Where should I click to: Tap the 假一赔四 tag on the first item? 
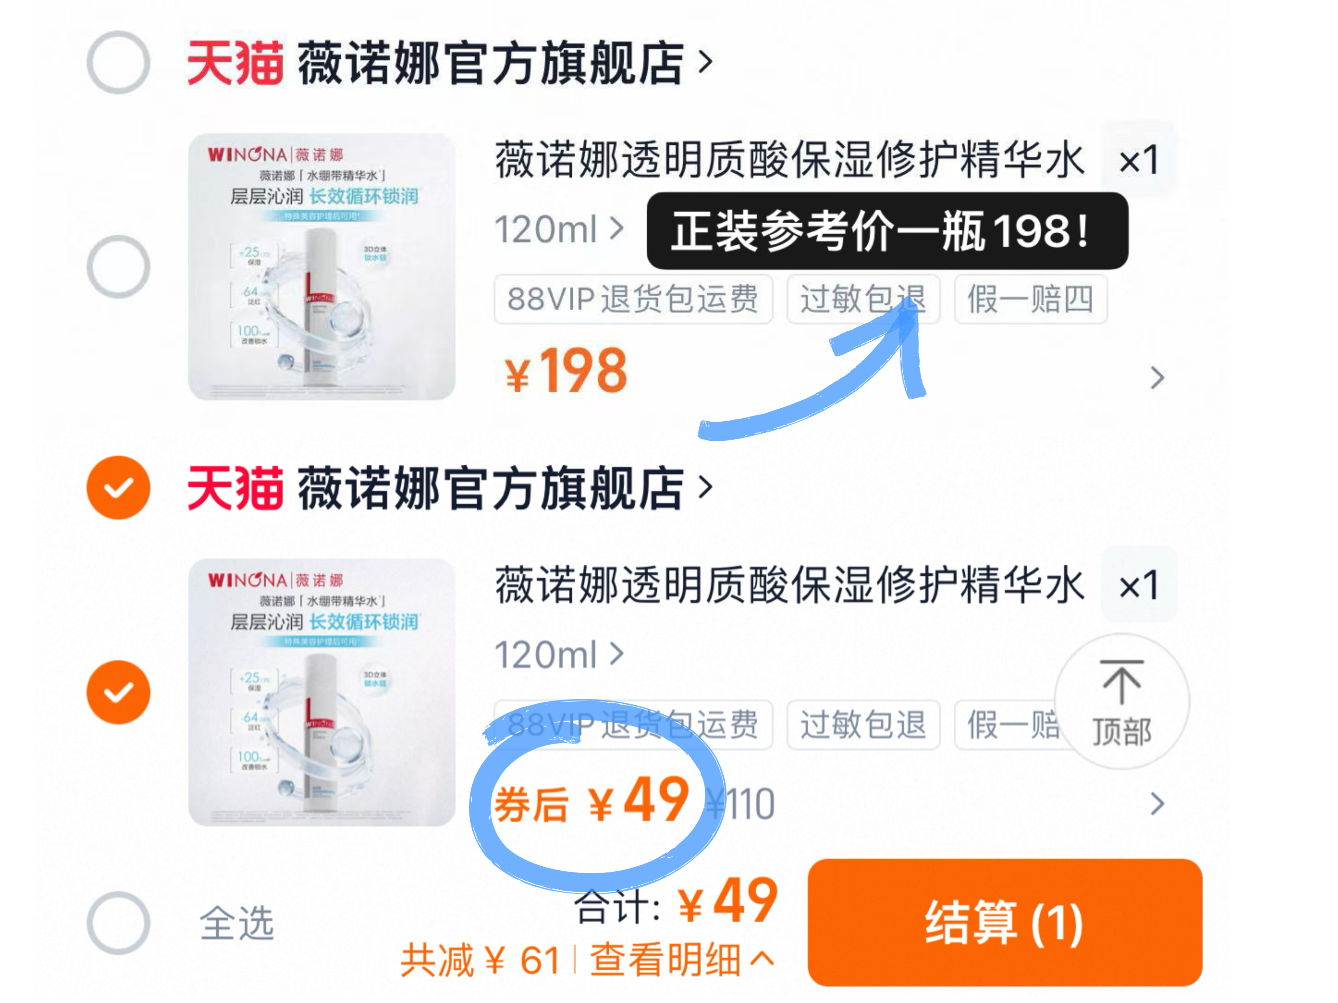[x=1031, y=299]
